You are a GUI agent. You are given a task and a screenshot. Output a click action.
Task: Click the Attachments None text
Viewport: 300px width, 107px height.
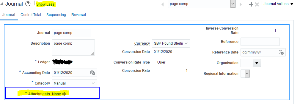(56, 94)
